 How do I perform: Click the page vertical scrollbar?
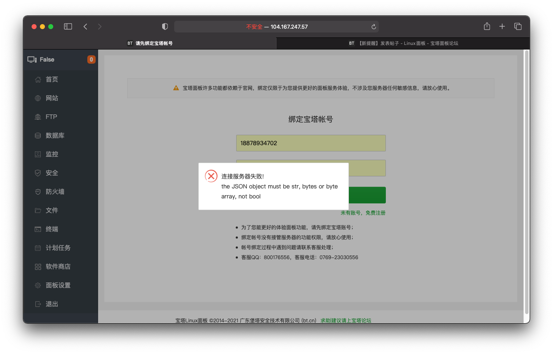point(527,182)
